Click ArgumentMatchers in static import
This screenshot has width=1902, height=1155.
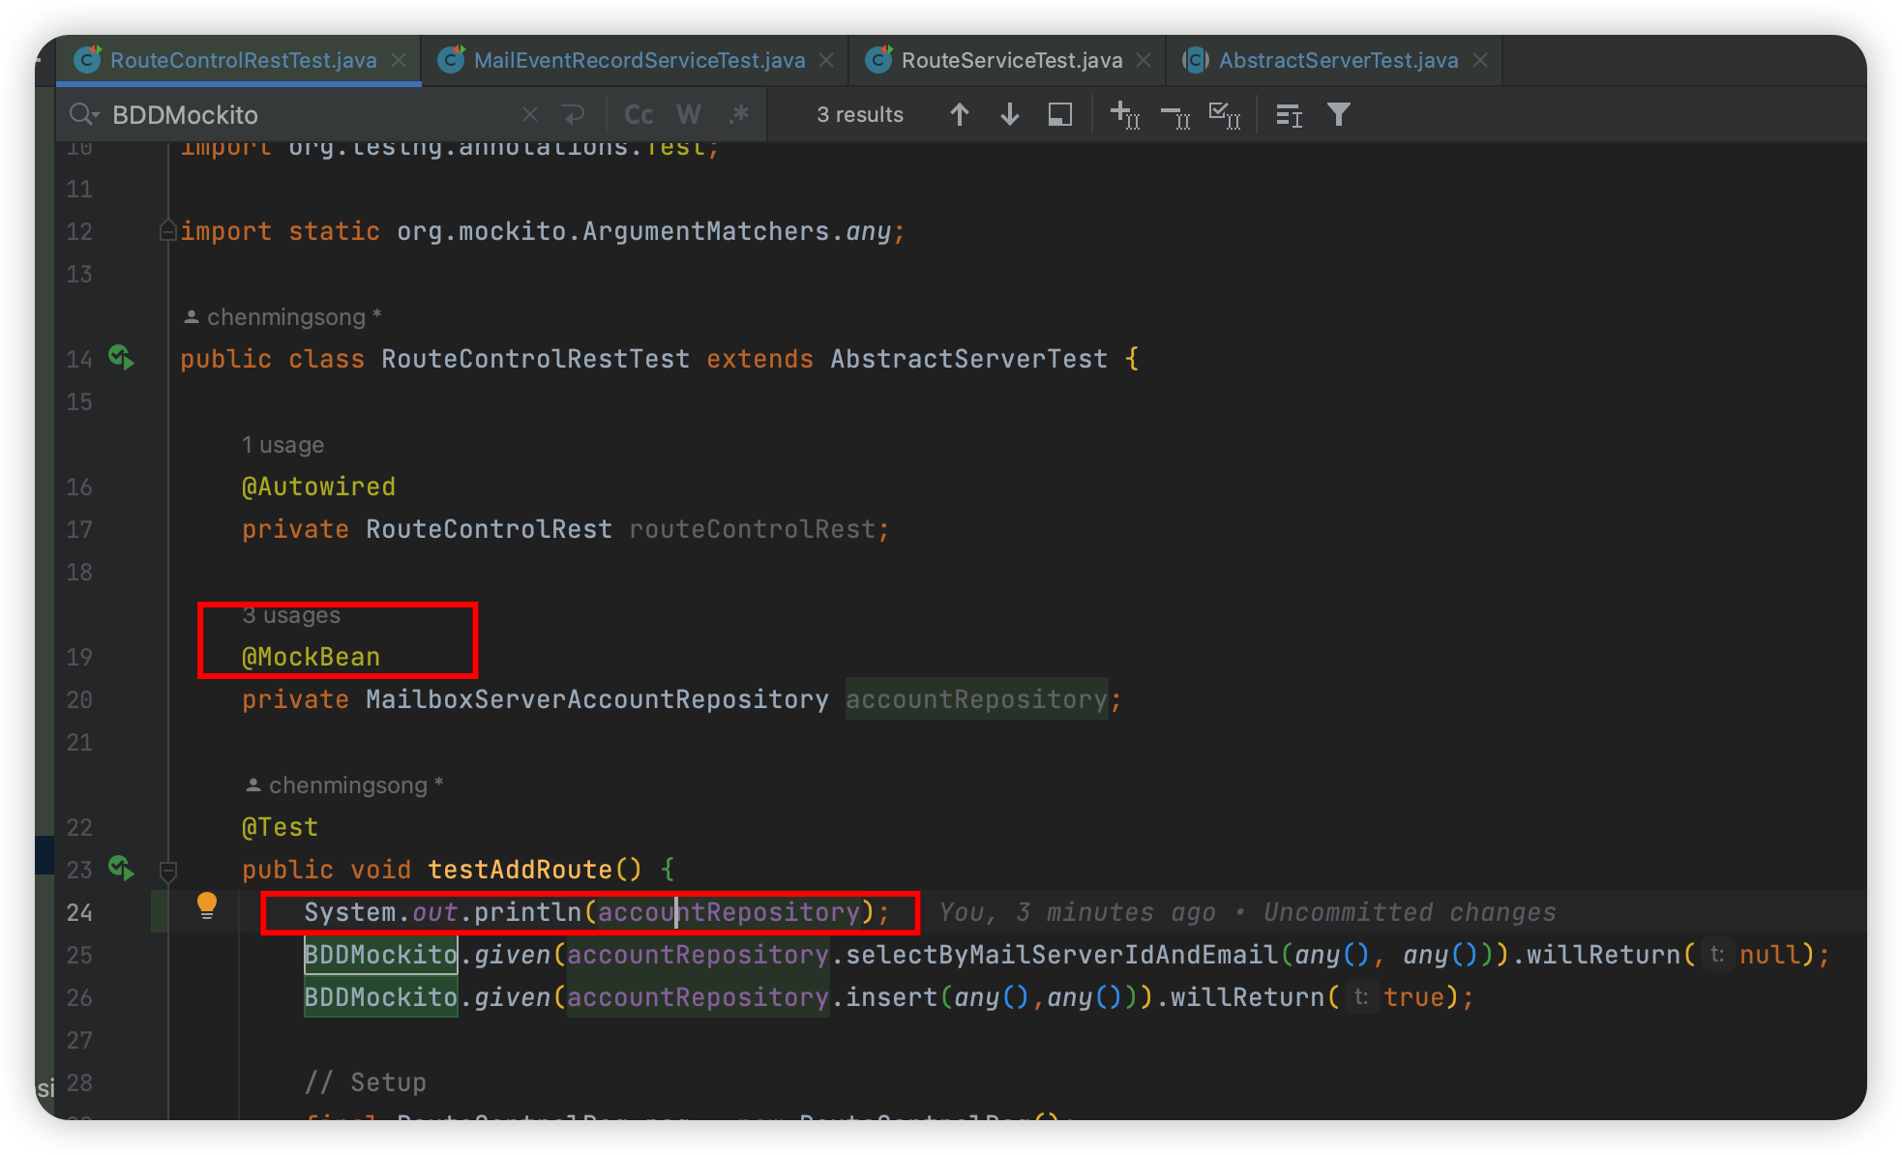705,231
